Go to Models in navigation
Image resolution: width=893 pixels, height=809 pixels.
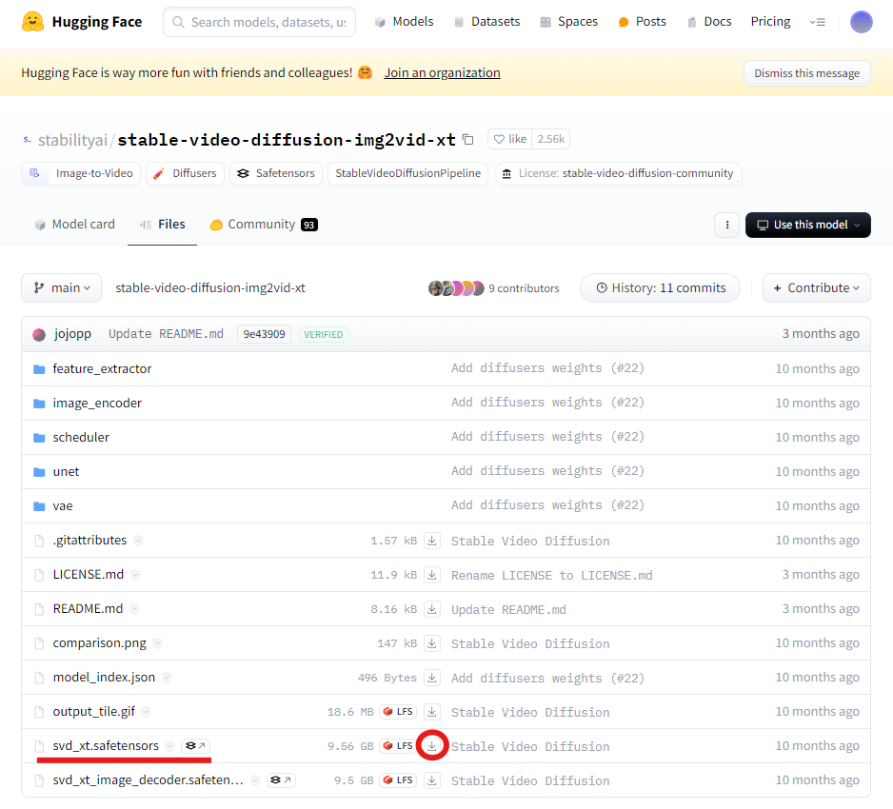point(404,22)
